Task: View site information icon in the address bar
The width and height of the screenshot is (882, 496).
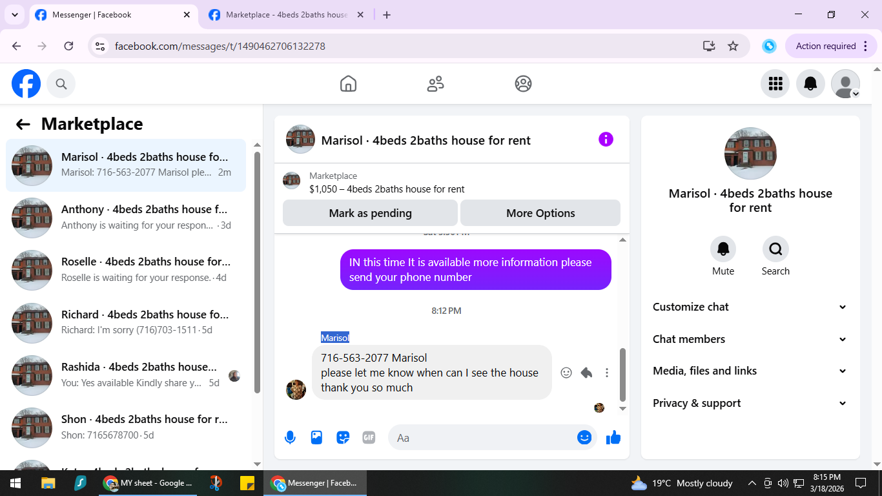Action: tap(99, 46)
